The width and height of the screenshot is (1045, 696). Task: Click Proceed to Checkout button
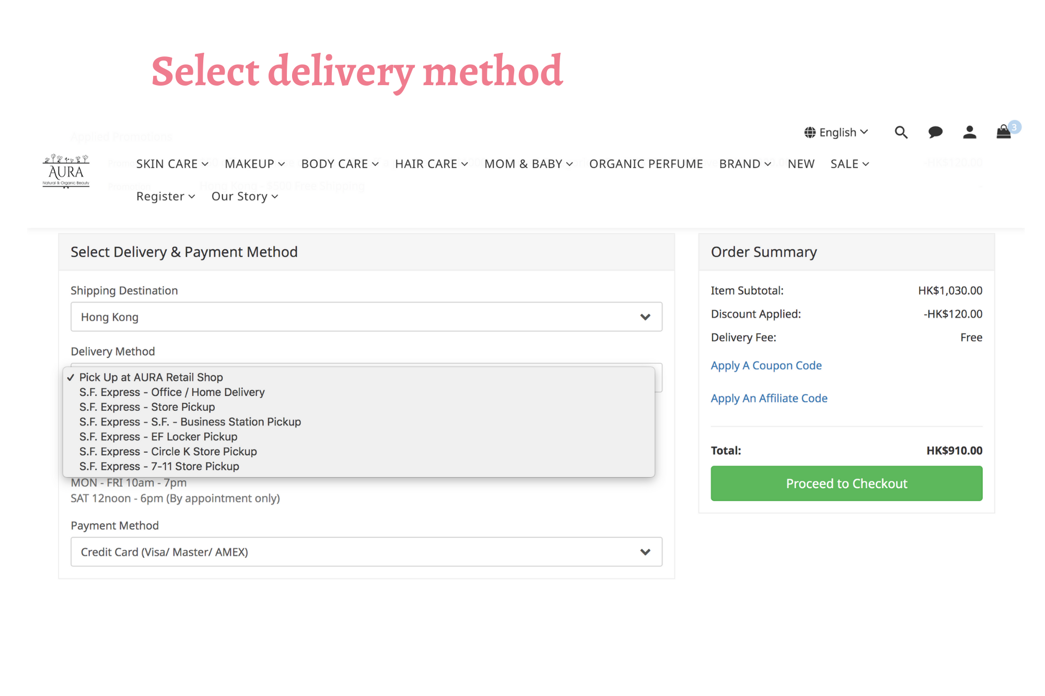click(x=846, y=483)
